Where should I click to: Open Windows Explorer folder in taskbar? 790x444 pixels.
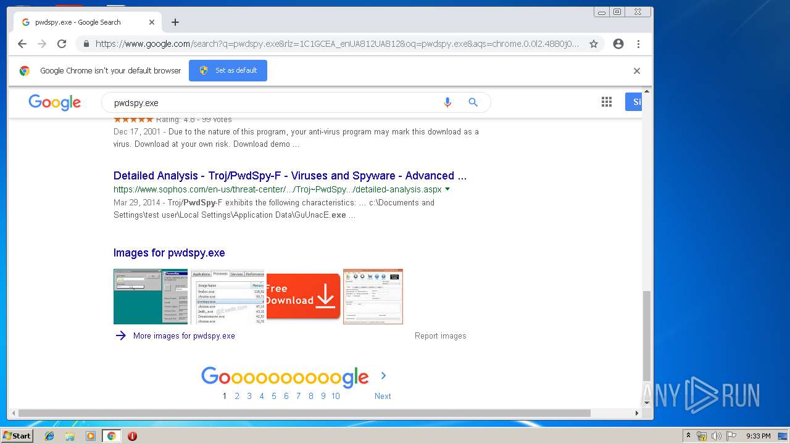tap(70, 436)
